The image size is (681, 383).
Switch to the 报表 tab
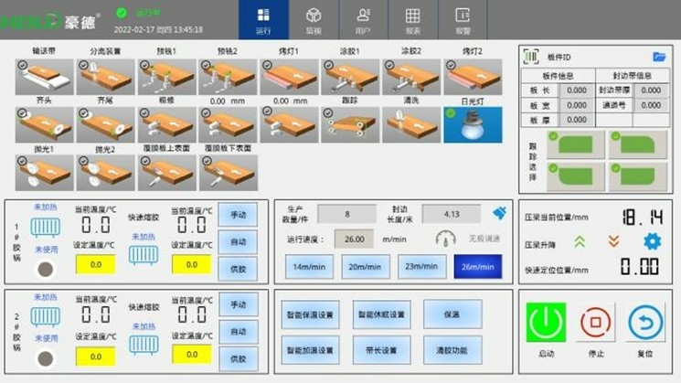pyautogui.click(x=413, y=20)
